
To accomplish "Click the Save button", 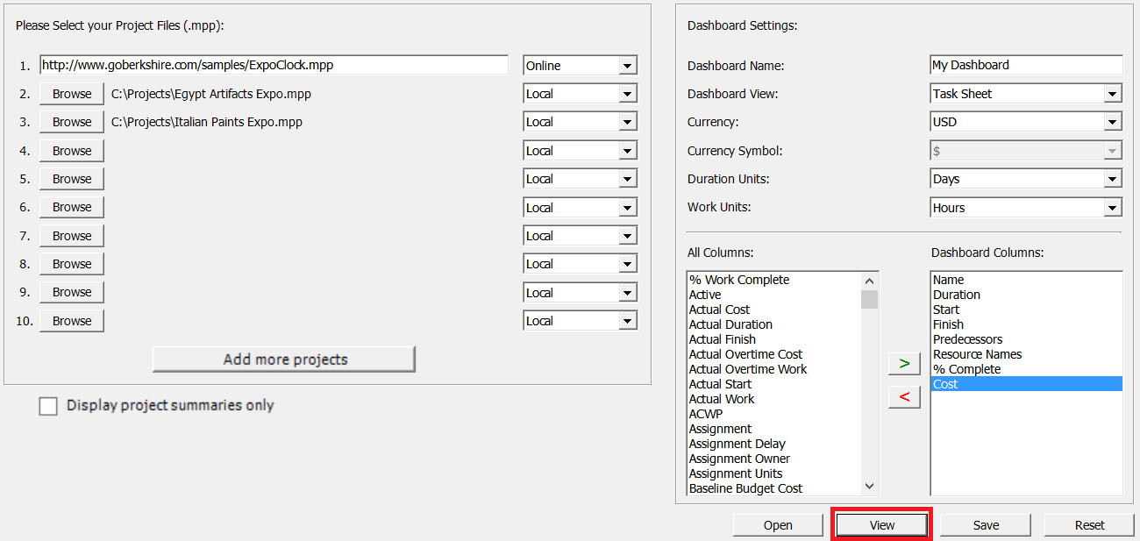I will point(985,523).
